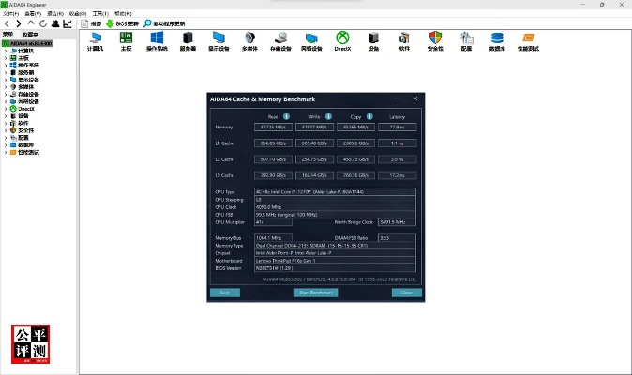
Task: Click the Read info icon in benchmark dialog
Action: tap(286, 116)
